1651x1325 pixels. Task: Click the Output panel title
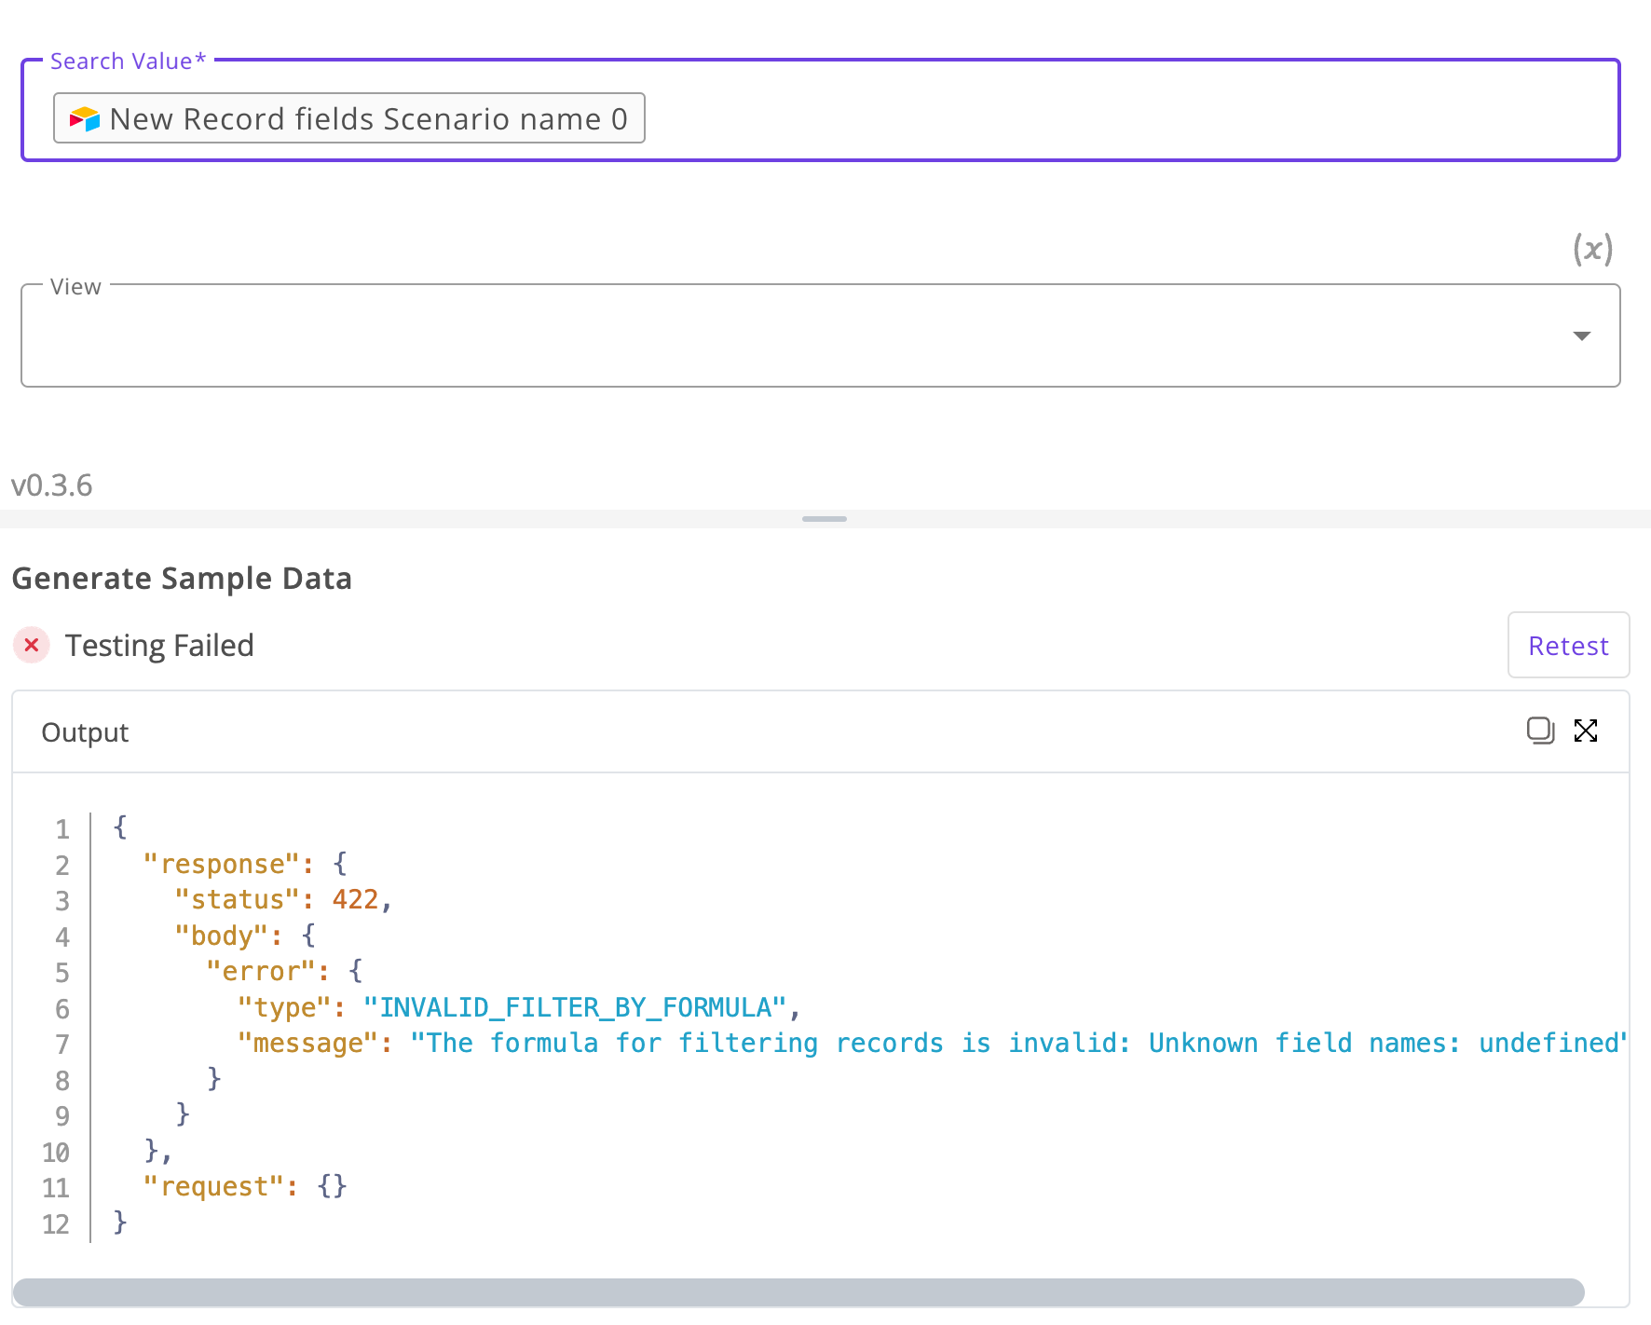point(85,732)
